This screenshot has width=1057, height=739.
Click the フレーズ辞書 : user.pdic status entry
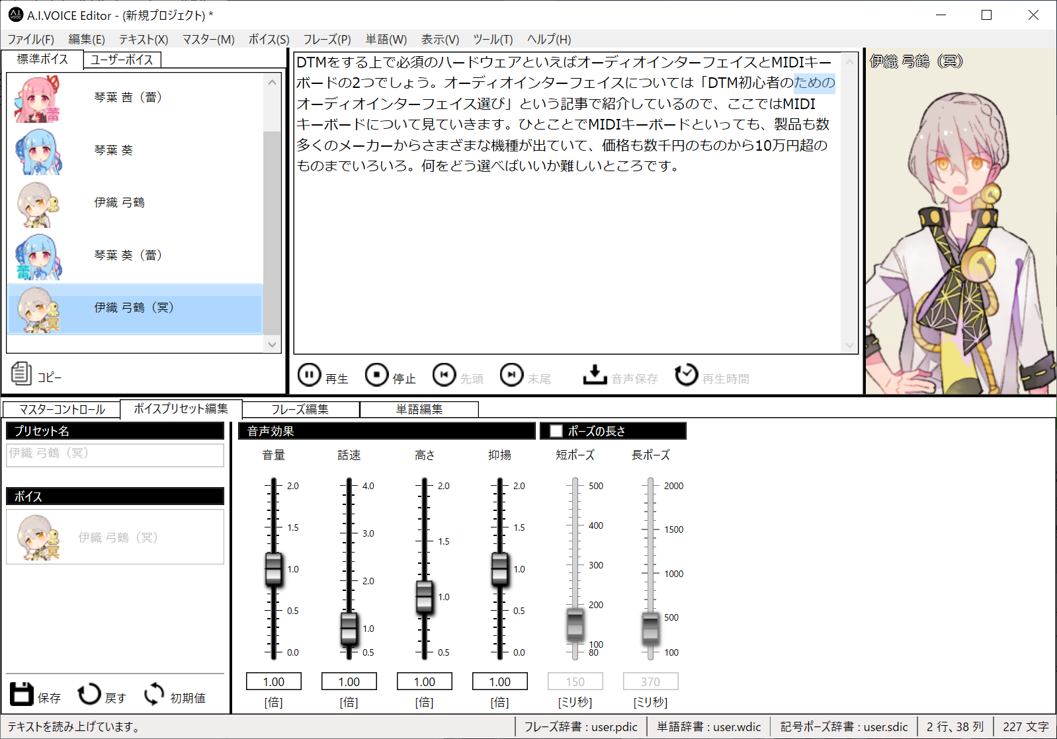tap(581, 726)
